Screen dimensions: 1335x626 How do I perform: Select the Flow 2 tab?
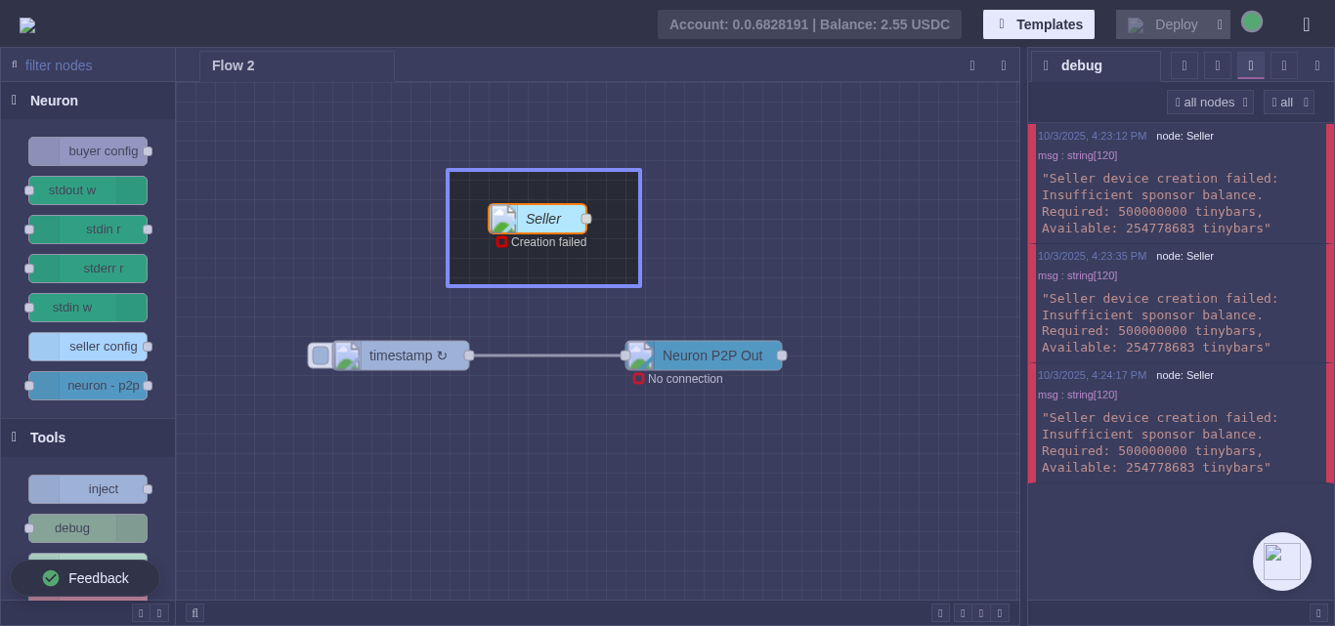pos(234,65)
